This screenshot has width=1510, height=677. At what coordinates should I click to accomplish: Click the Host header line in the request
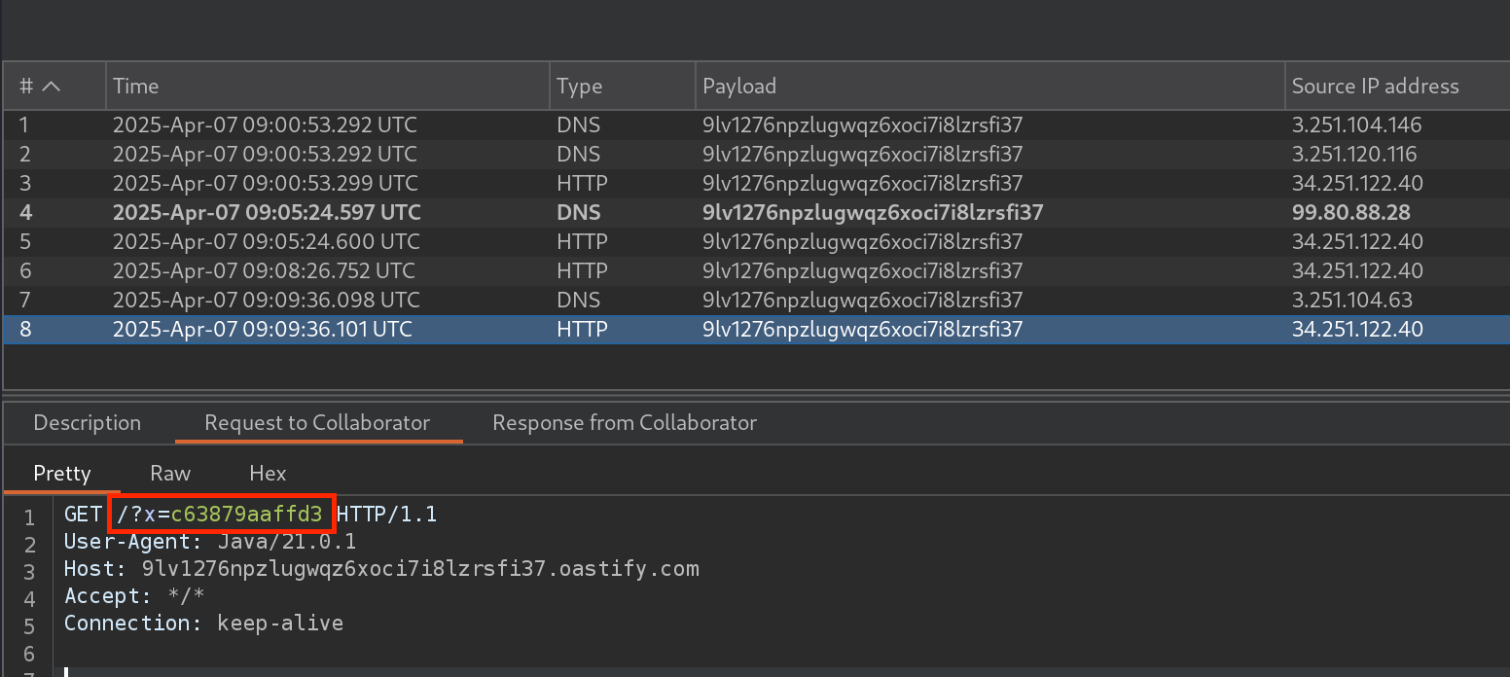380,568
